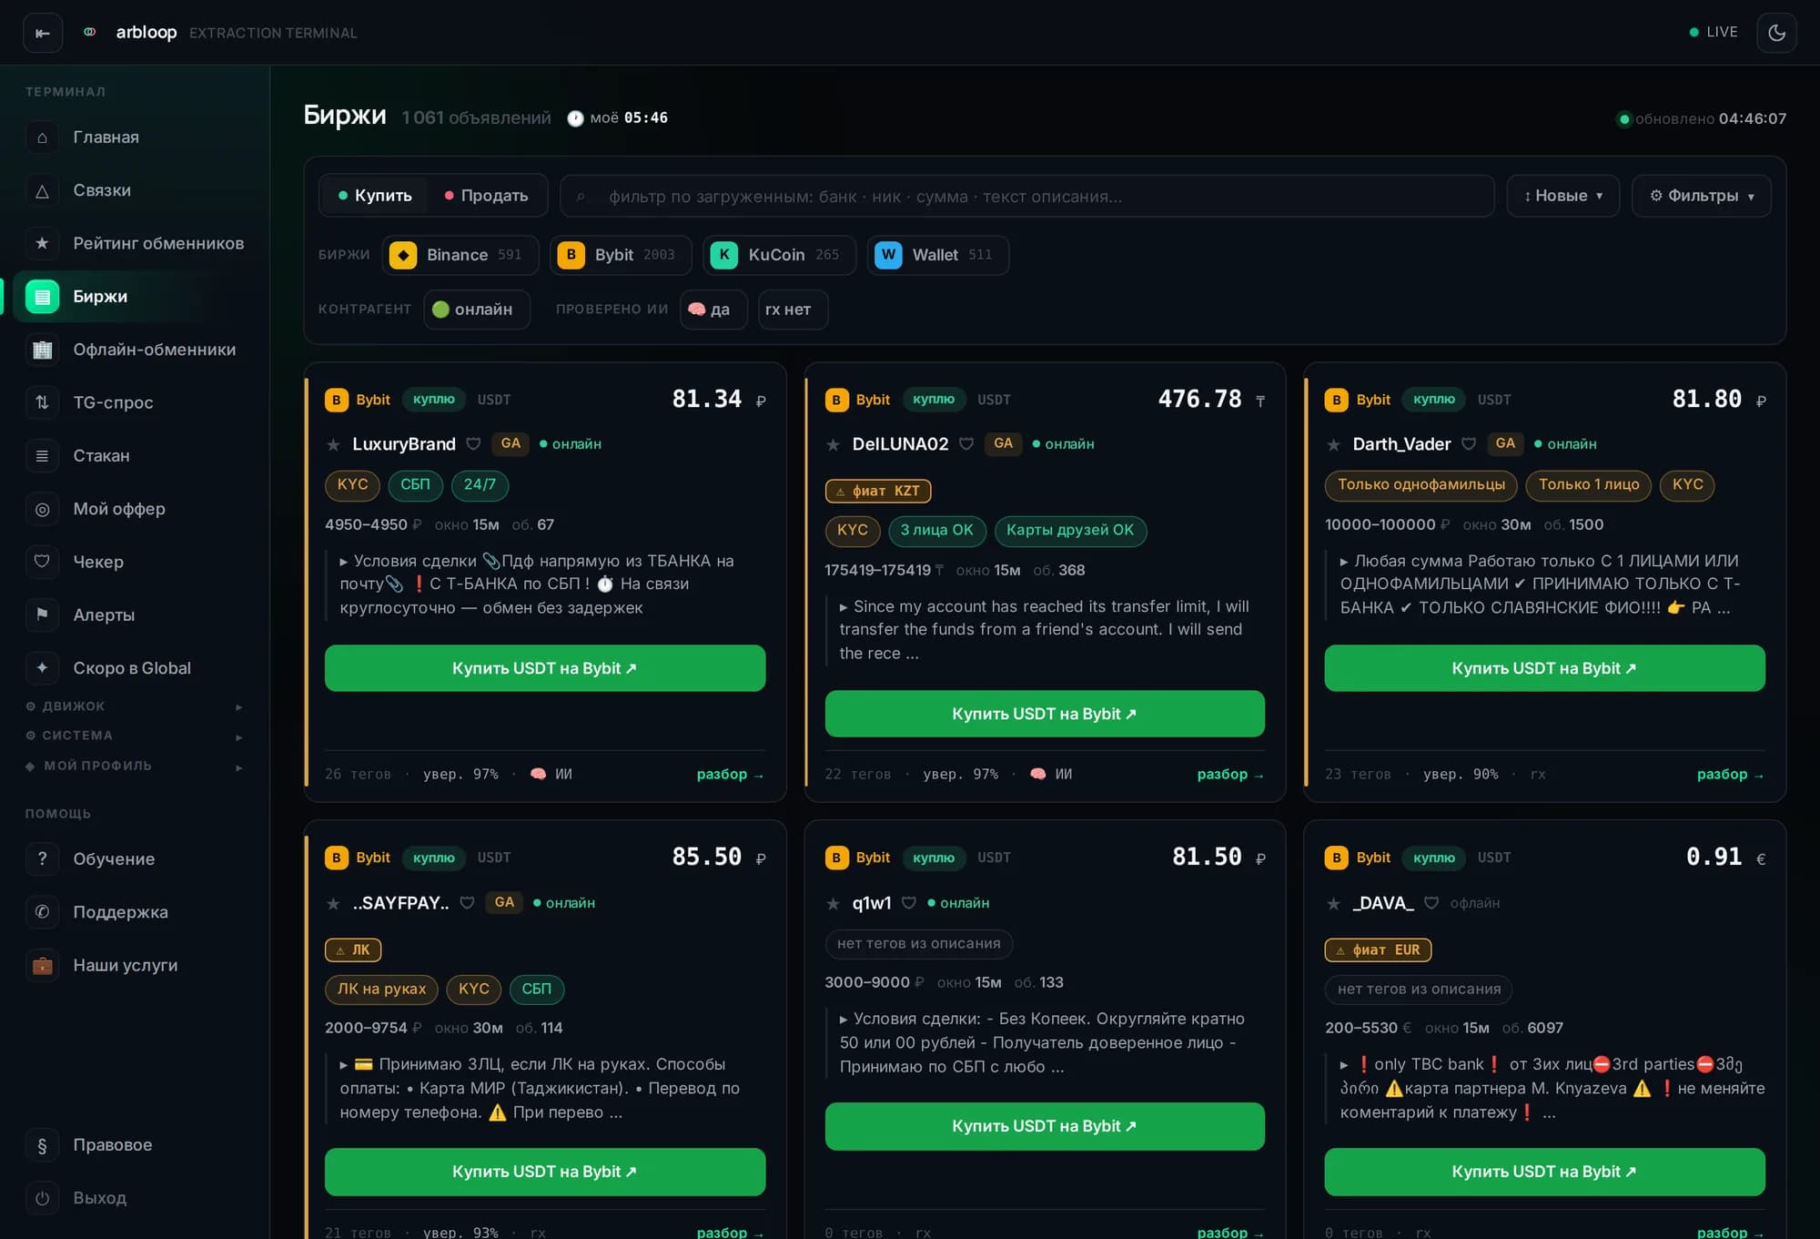Open TG-спрос arrows icon
The height and width of the screenshot is (1239, 1820).
pyautogui.click(x=42, y=402)
